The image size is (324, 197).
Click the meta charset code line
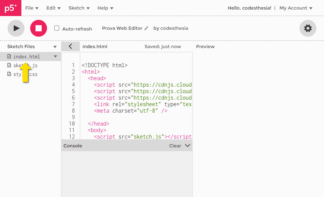point(131,111)
